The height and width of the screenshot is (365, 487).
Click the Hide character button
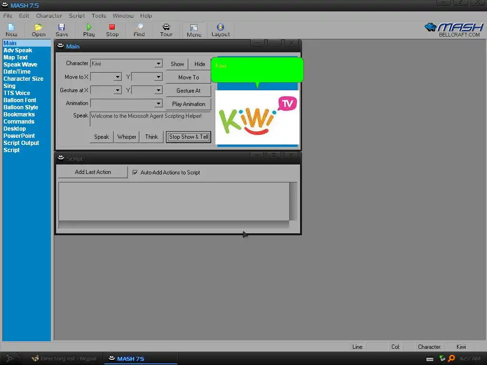pyautogui.click(x=200, y=64)
